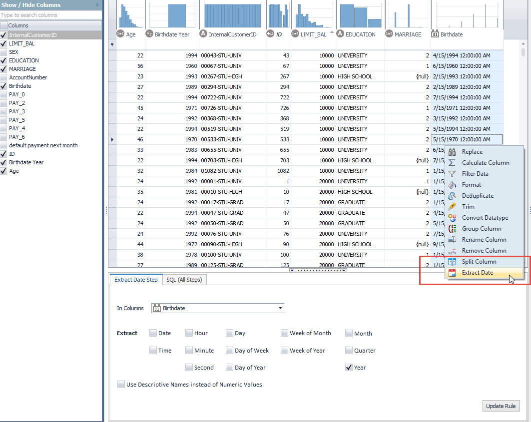Click the Trim pencil icon

pyautogui.click(x=452, y=207)
